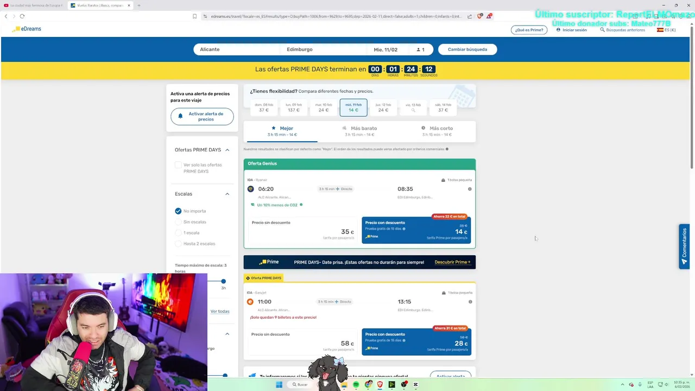
Task: Click info icon beside 28 € Prueba gratis
Action: (x=404, y=340)
